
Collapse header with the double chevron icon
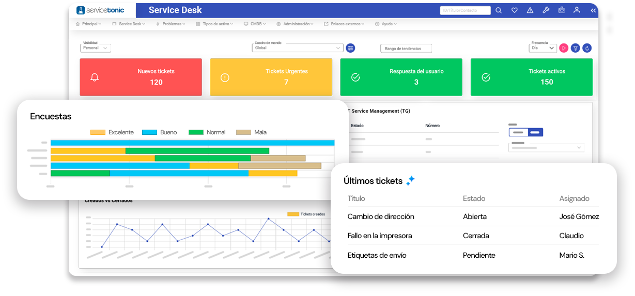point(593,10)
